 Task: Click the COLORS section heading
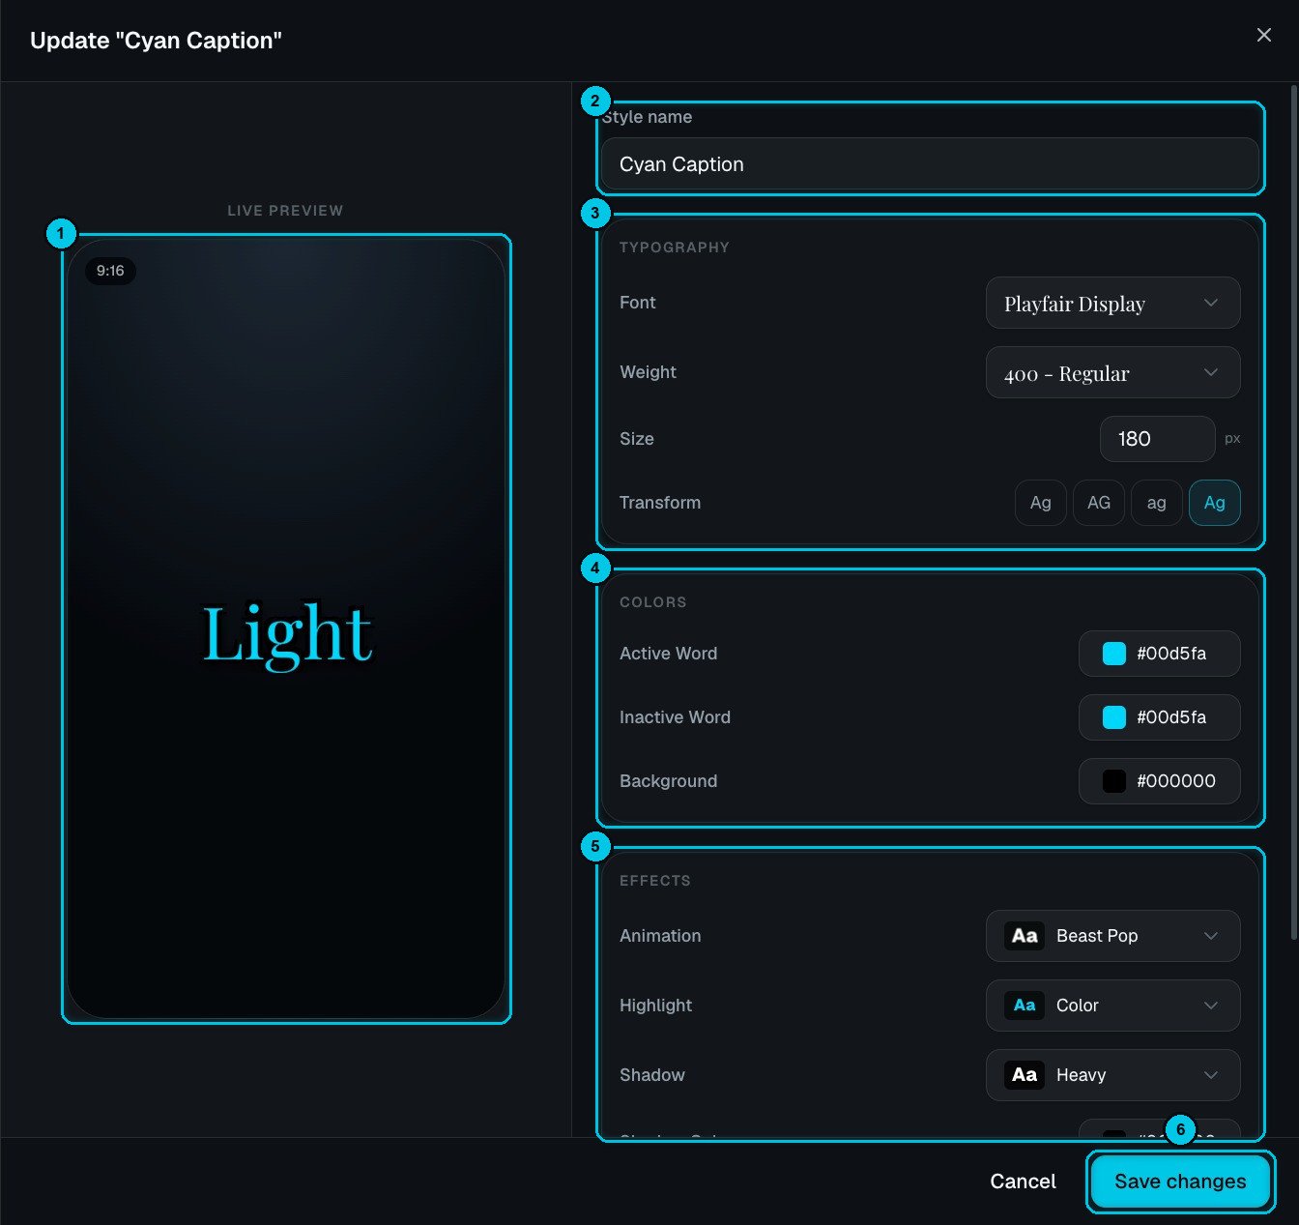[x=653, y=602]
